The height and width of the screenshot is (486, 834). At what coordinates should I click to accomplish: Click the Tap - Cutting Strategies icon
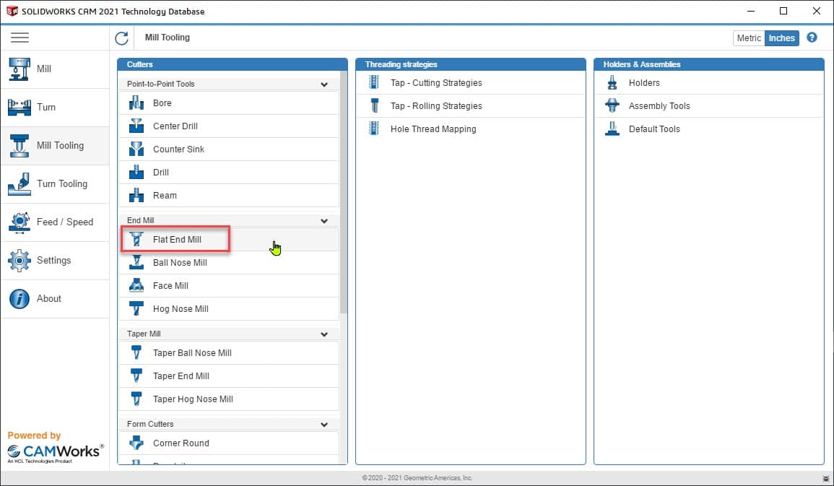coord(374,82)
